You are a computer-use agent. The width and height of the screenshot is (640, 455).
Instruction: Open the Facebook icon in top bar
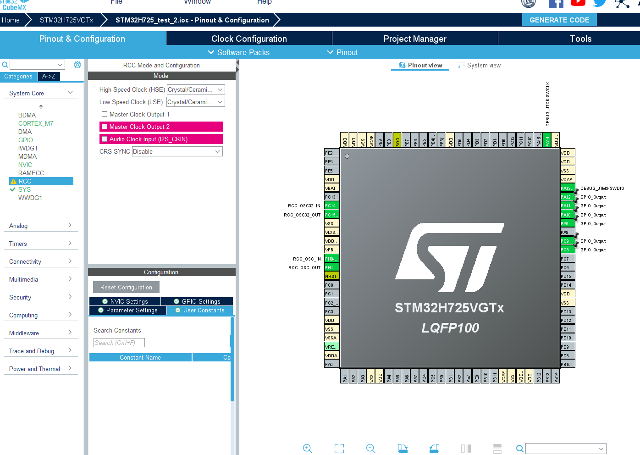[556, 3]
